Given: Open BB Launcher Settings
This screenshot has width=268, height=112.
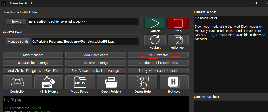Looking at the screenshot, I should click(x=33, y=63).
